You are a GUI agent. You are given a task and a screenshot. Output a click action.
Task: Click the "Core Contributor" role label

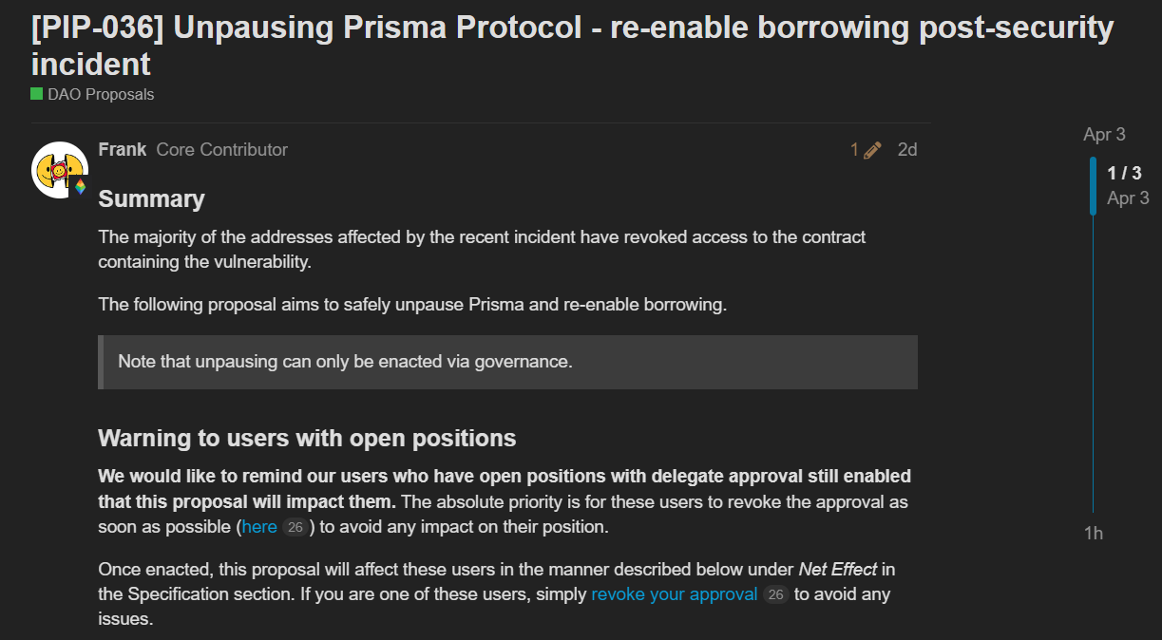[221, 149]
